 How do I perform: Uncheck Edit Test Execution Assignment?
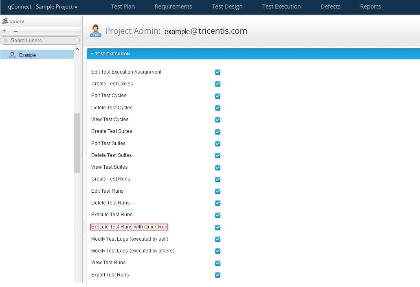tap(218, 72)
